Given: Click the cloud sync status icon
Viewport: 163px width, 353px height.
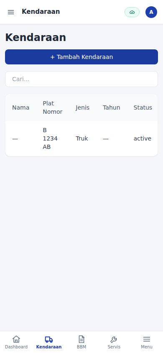Looking at the screenshot, I should click(132, 12).
